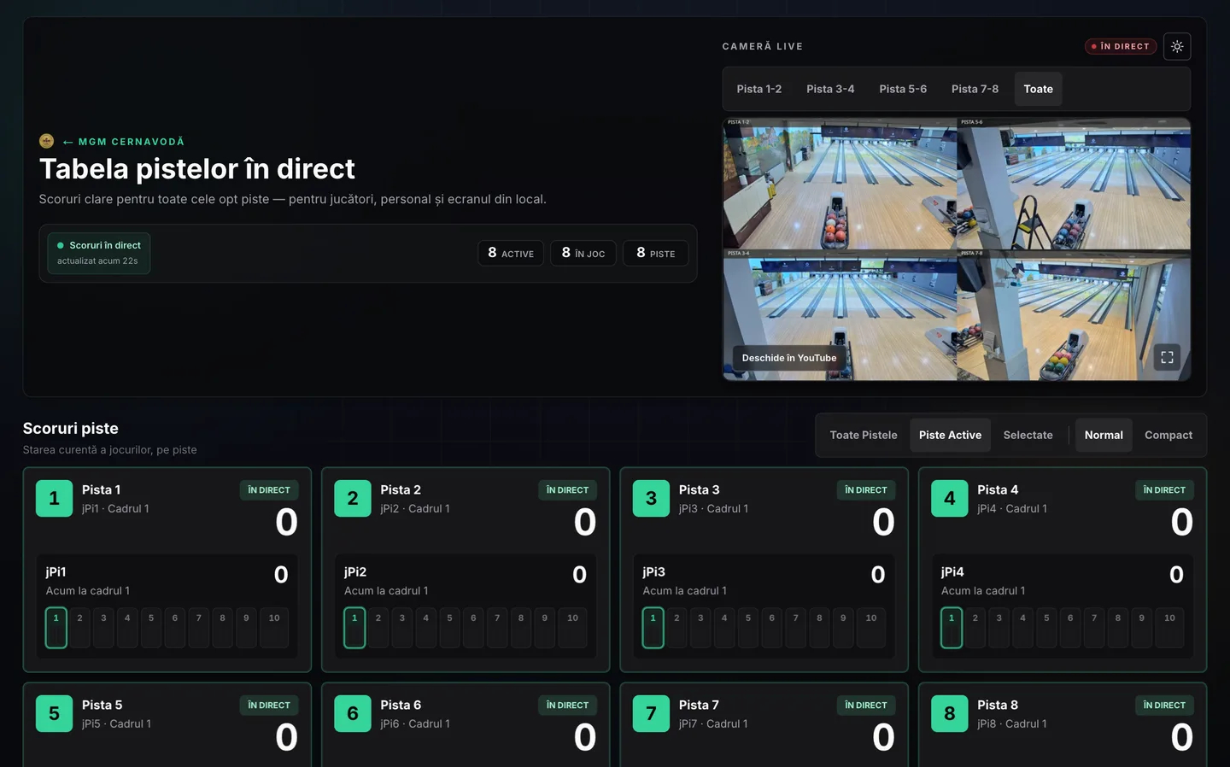Image resolution: width=1230 pixels, height=767 pixels.
Task: Select the Selectate filter
Action: click(x=1028, y=435)
